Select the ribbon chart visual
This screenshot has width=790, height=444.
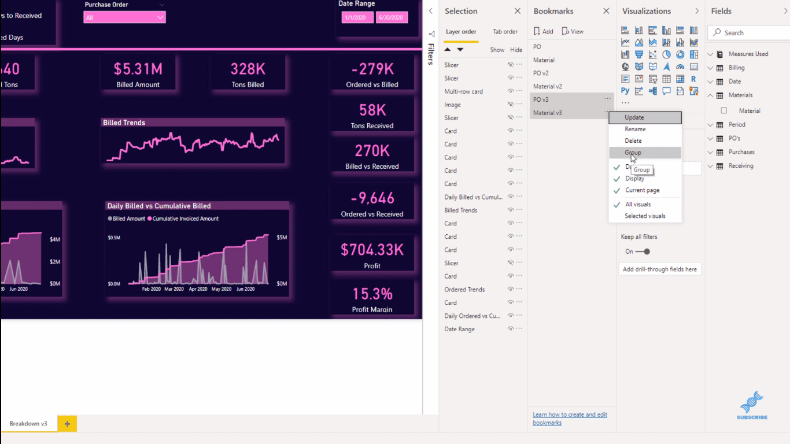coord(693,42)
